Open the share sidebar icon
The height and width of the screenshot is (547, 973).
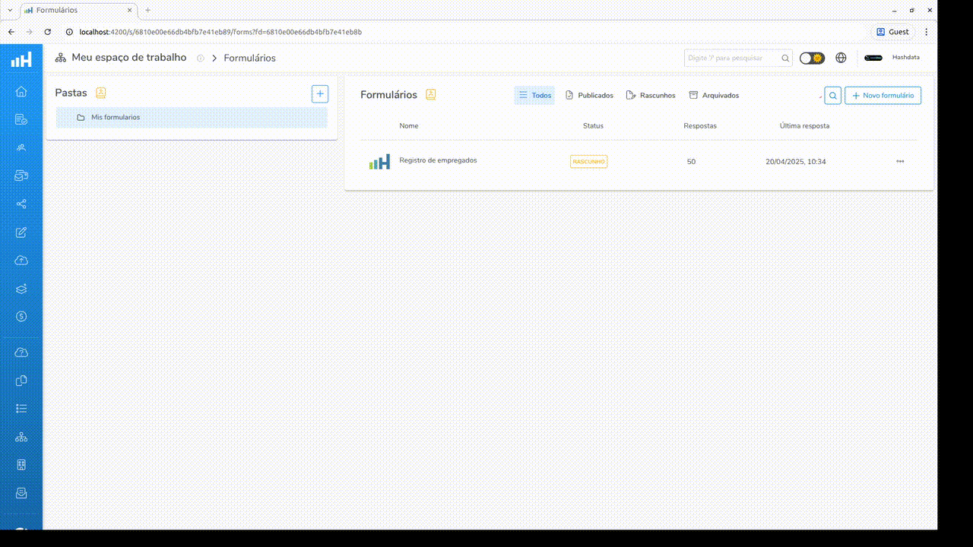pyautogui.click(x=21, y=204)
